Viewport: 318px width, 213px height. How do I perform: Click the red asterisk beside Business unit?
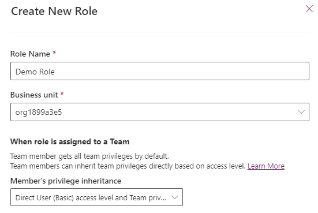pos(62,94)
